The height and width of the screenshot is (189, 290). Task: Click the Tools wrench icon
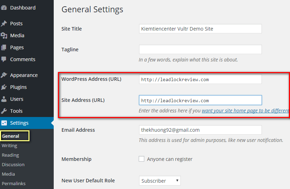4,111
